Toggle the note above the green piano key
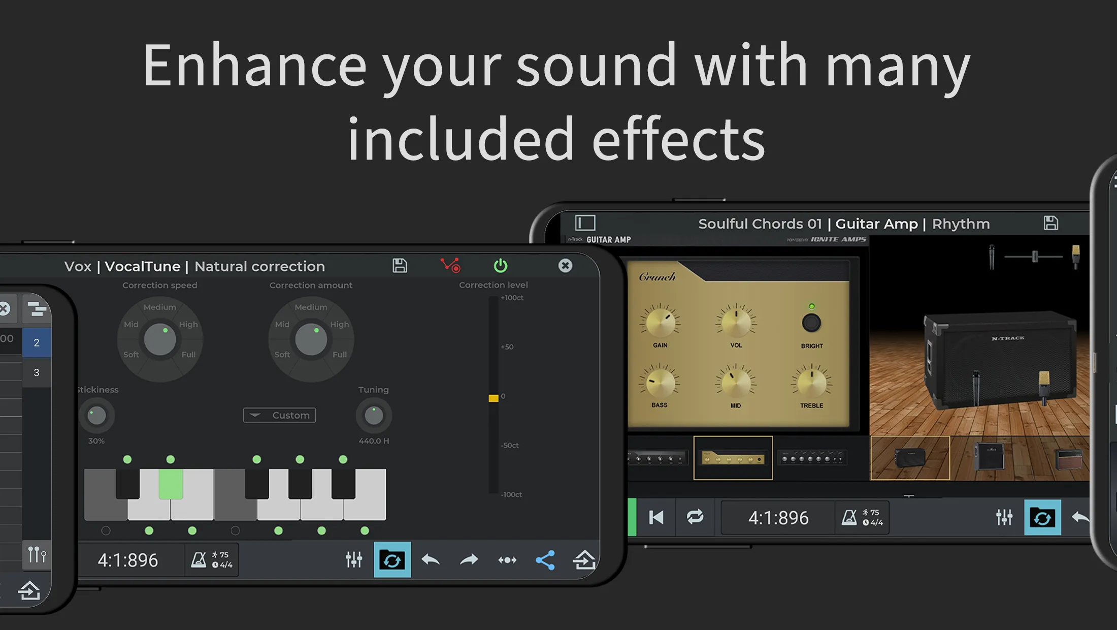This screenshot has width=1117, height=630. tap(171, 459)
